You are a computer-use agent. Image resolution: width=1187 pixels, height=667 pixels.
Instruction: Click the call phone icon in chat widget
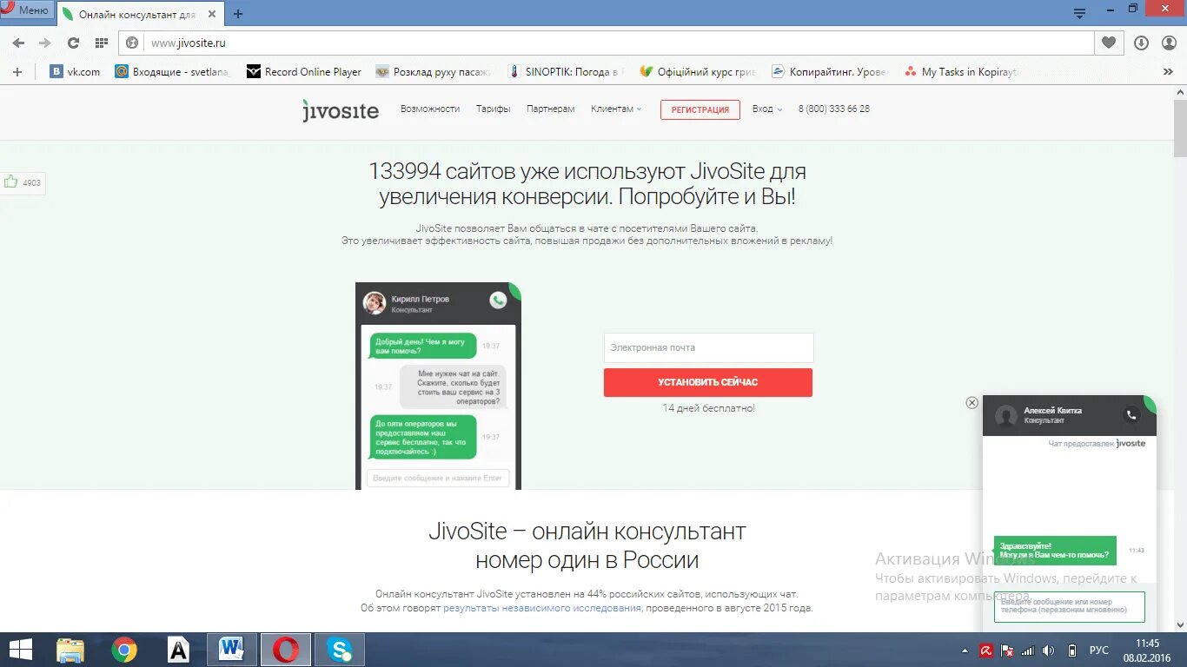point(1131,415)
